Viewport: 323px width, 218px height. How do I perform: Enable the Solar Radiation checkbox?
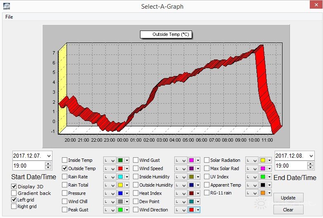pos(207,160)
